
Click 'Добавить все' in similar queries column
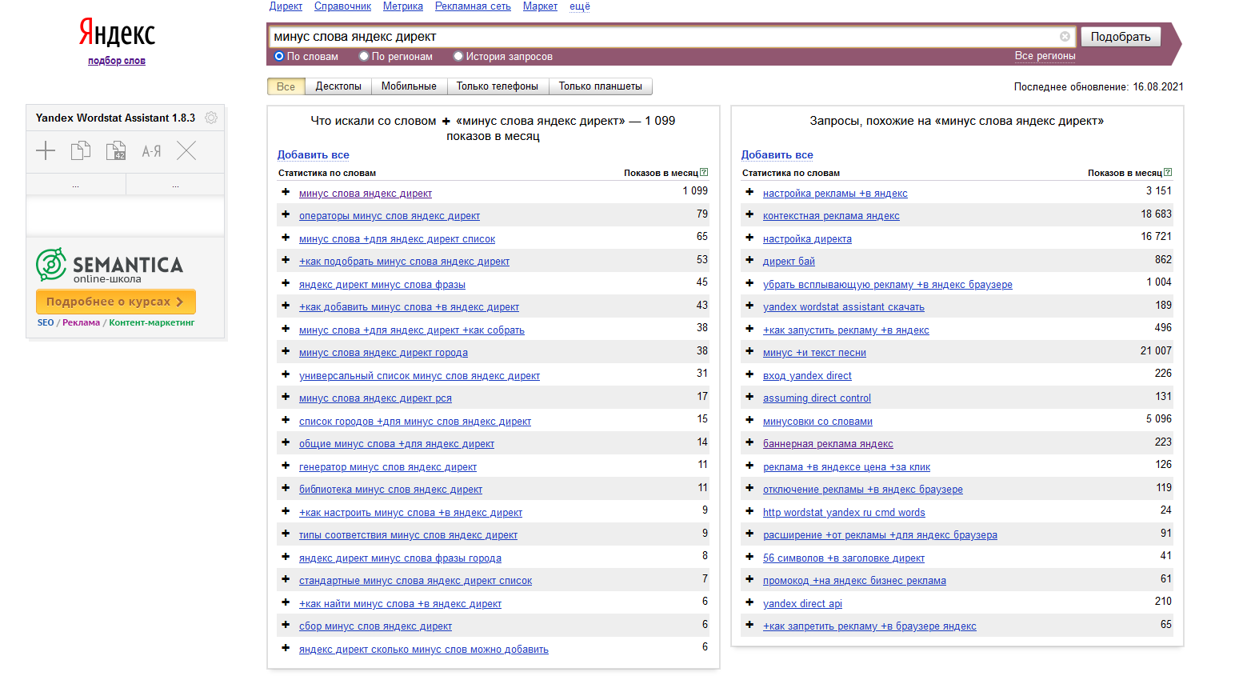tap(777, 155)
